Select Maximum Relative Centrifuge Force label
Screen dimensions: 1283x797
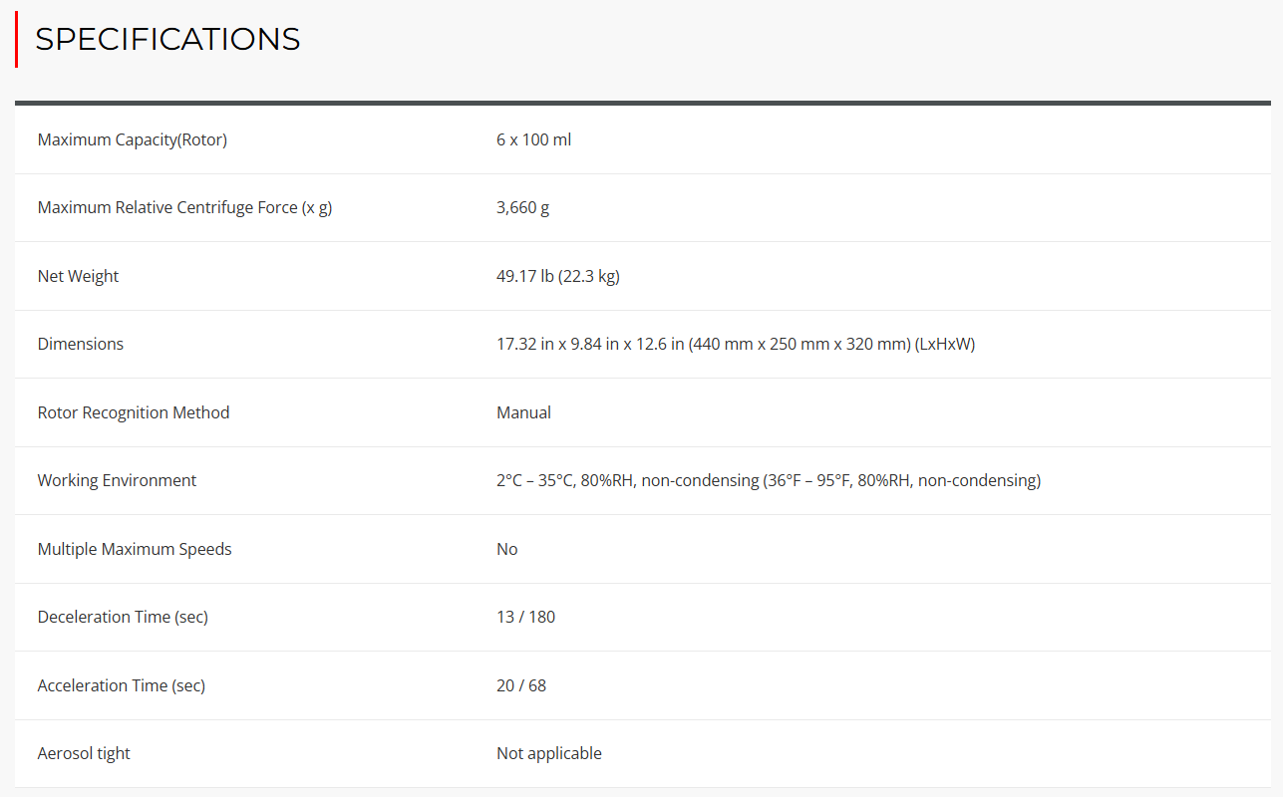tap(185, 207)
